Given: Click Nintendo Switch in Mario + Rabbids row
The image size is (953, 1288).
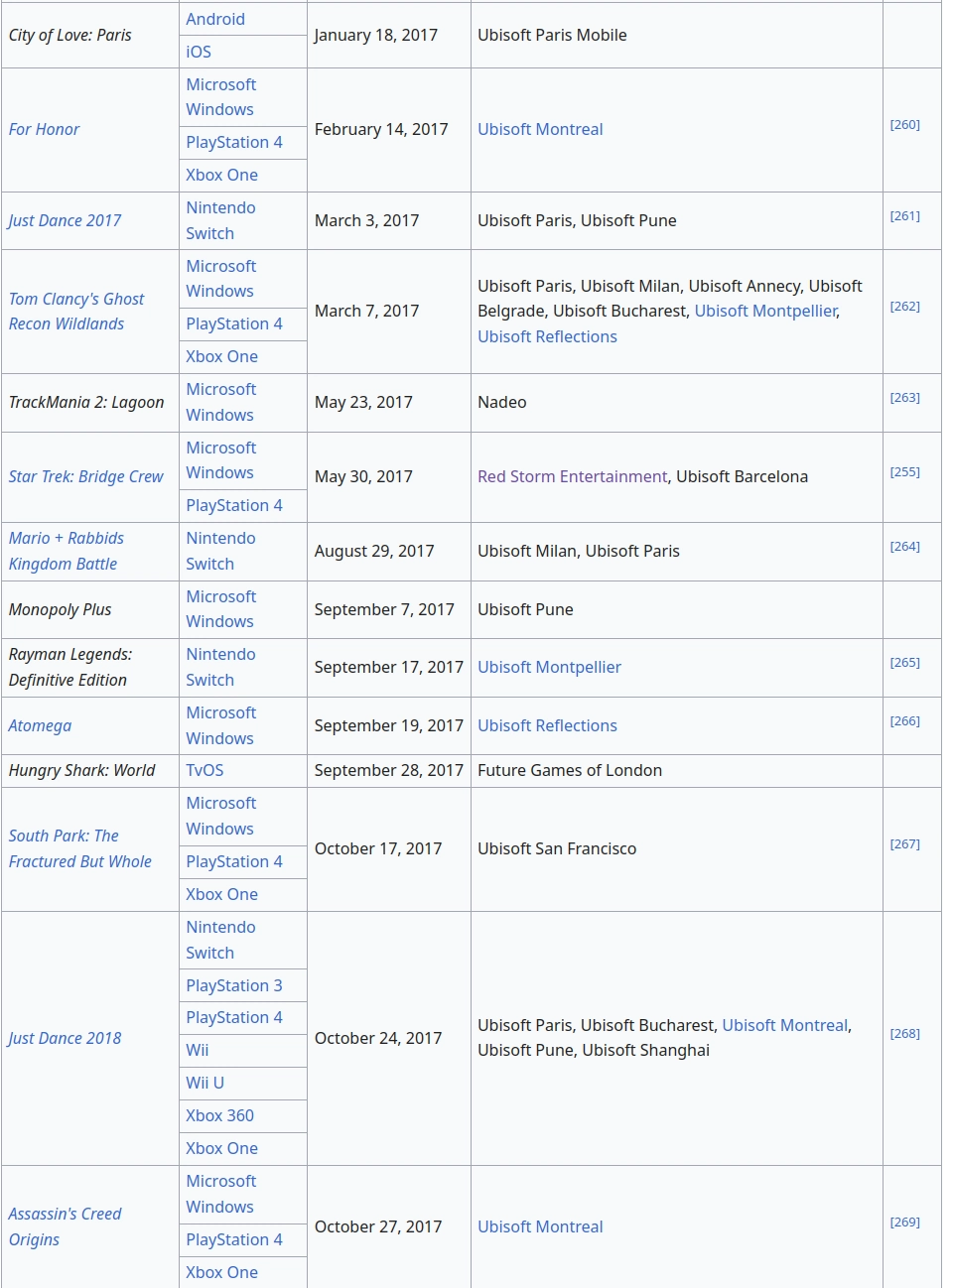Looking at the screenshot, I should pos(220,551).
